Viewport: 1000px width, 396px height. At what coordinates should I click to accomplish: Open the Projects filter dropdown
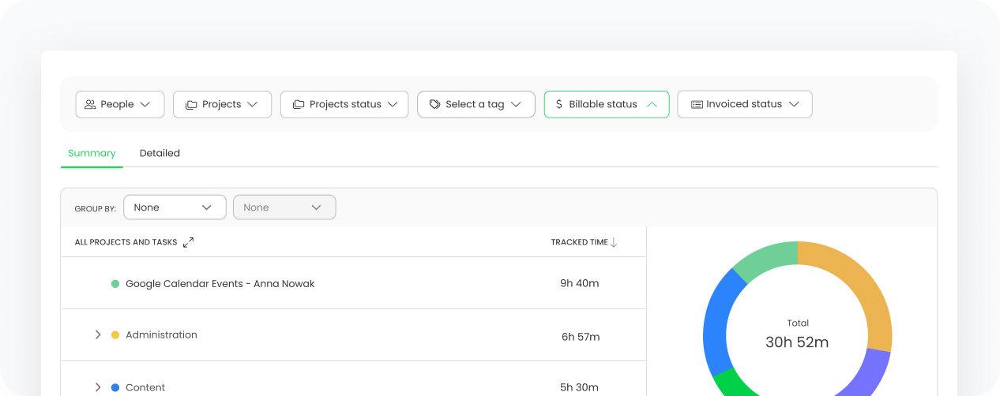[222, 104]
